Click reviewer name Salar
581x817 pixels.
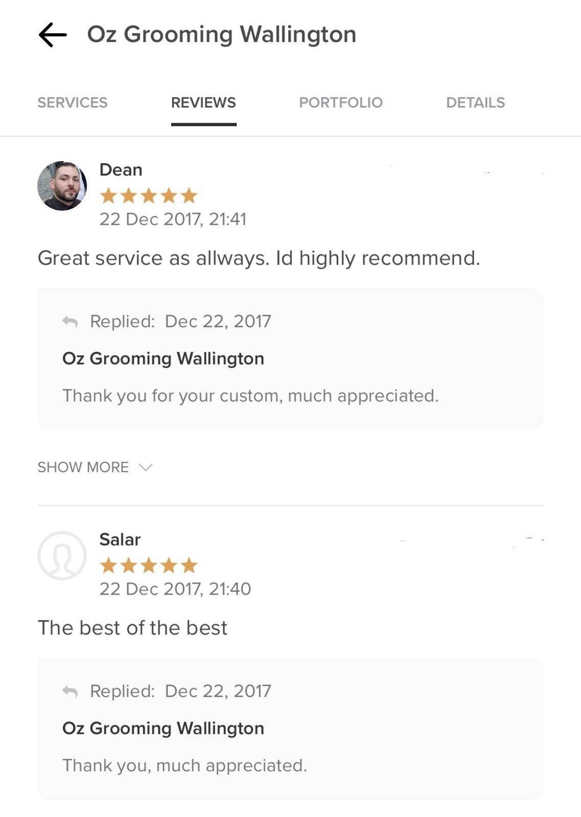[x=120, y=539]
